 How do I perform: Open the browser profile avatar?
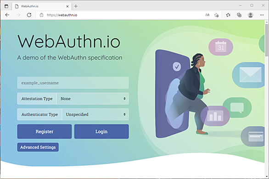point(251,15)
